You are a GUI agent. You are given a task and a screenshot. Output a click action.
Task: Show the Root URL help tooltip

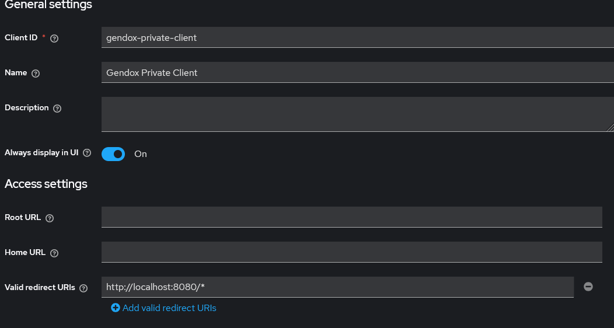click(x=50, y=218)
